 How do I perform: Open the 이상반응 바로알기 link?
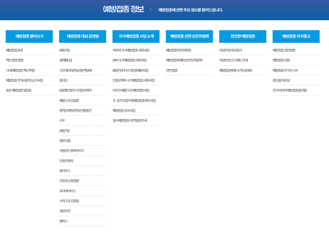[231, 50]
